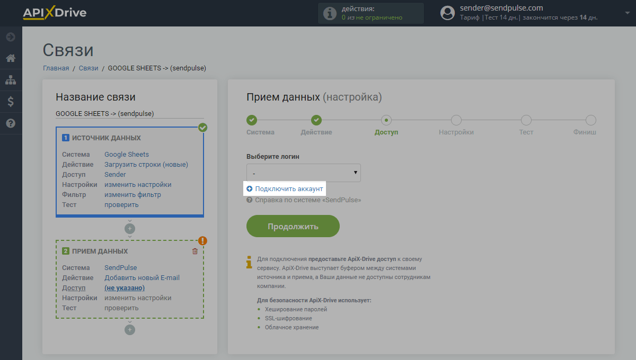Click Связи breadcrumb link

pos(89,68)
